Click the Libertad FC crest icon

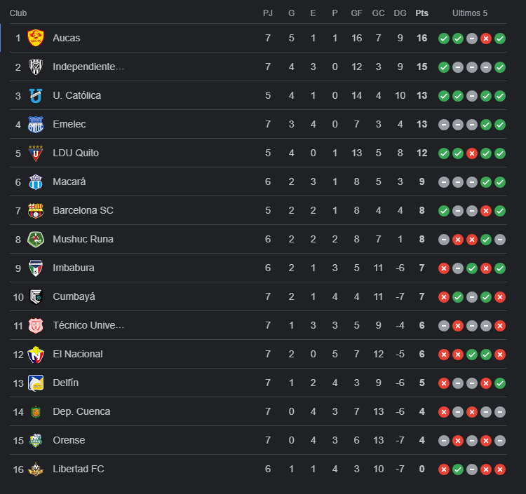36,469
